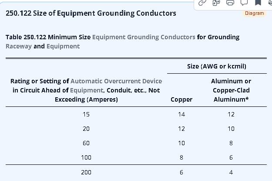Copy the section link using chain icon
272x181 pixels.
coord(202,3)
